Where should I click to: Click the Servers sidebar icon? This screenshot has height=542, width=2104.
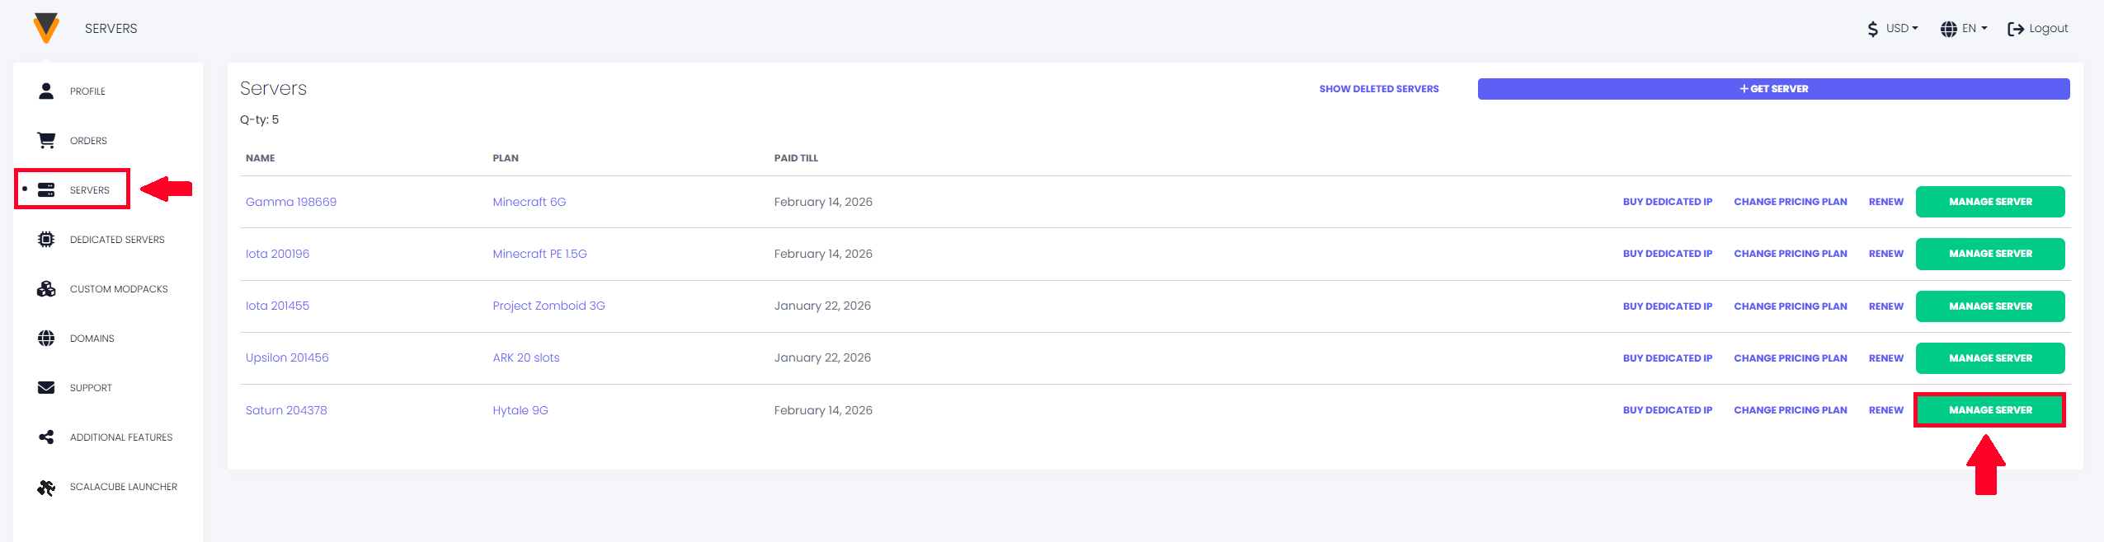point(47,189)
